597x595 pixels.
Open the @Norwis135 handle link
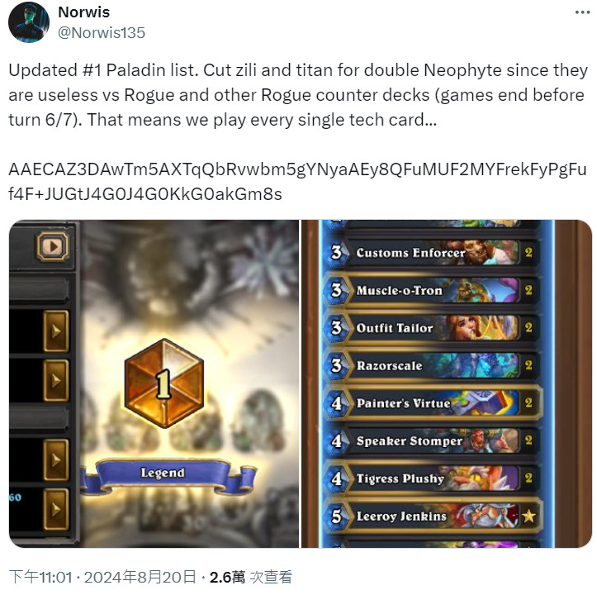102,33
